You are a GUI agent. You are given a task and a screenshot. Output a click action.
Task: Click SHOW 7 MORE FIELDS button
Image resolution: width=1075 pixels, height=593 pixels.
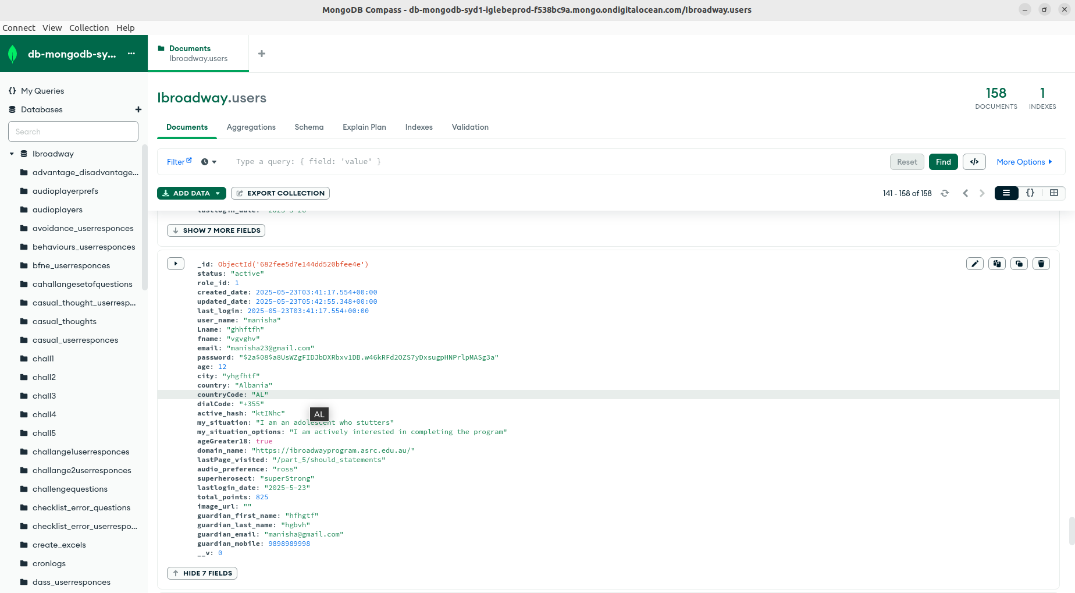216,230
